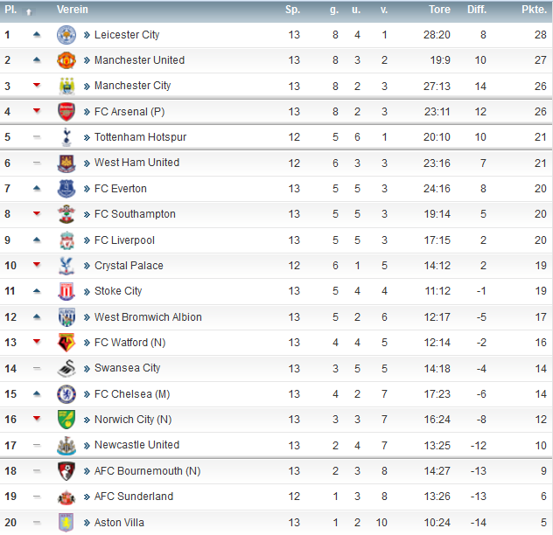
Task: Click the Tottenham Hotspur cockerel crest
Action: [66, 137]
